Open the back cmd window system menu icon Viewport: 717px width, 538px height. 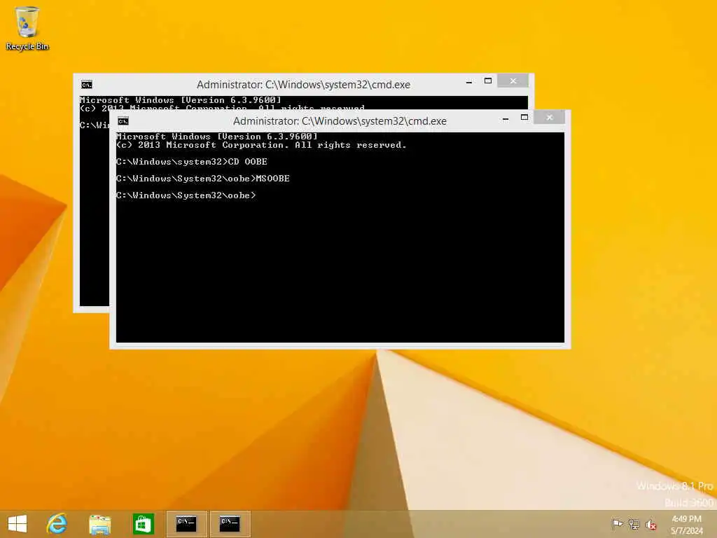pos(86,85)
